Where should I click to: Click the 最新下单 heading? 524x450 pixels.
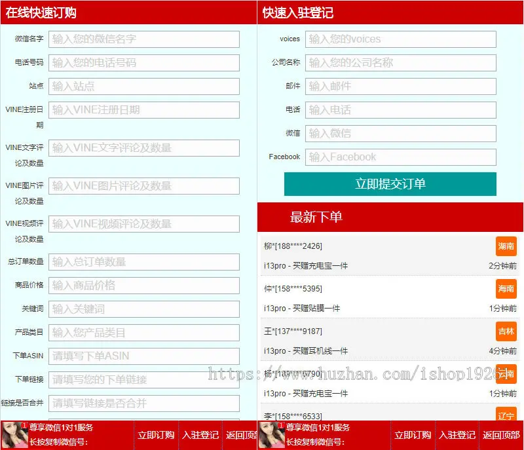[x=316, y=217]
